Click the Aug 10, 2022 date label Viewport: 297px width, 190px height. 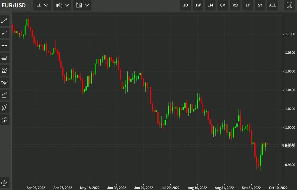197,188
